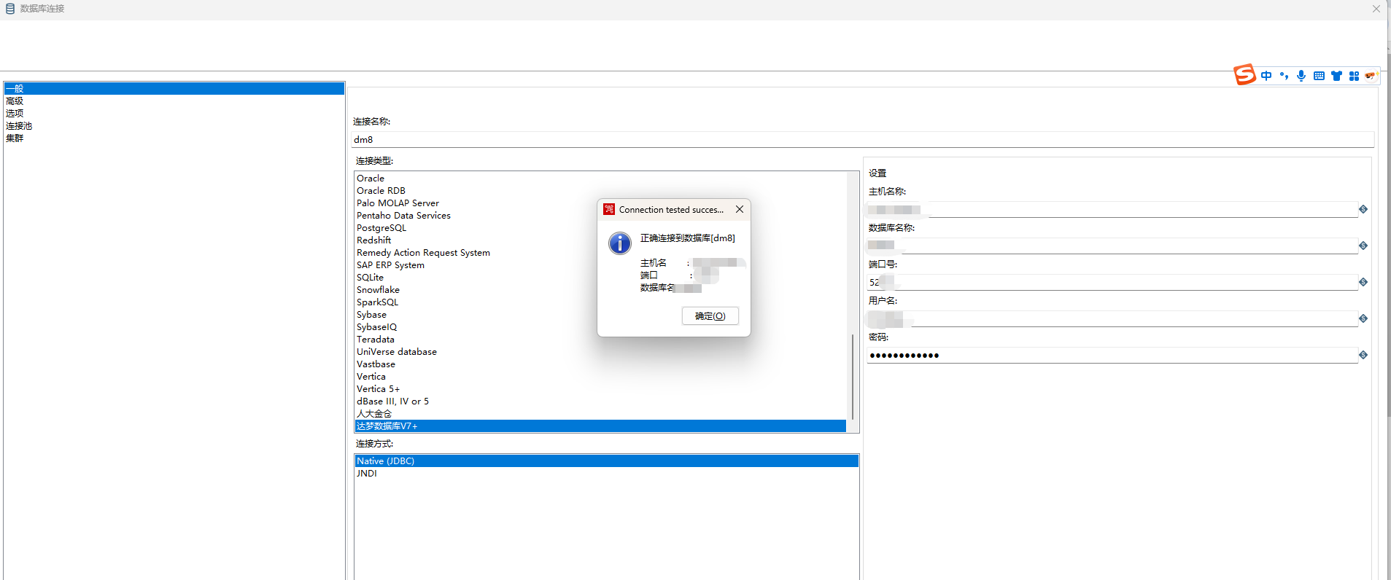This screenshot has width=1391, height=580.
Task: Click the password input field
Action: pyautogui.click(x=1112, y=356)
